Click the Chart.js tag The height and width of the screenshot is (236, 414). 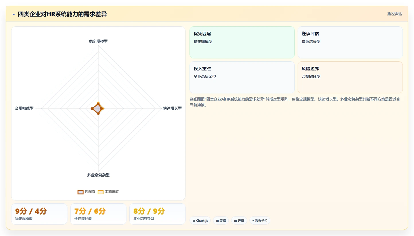click(x=200, y=221)
